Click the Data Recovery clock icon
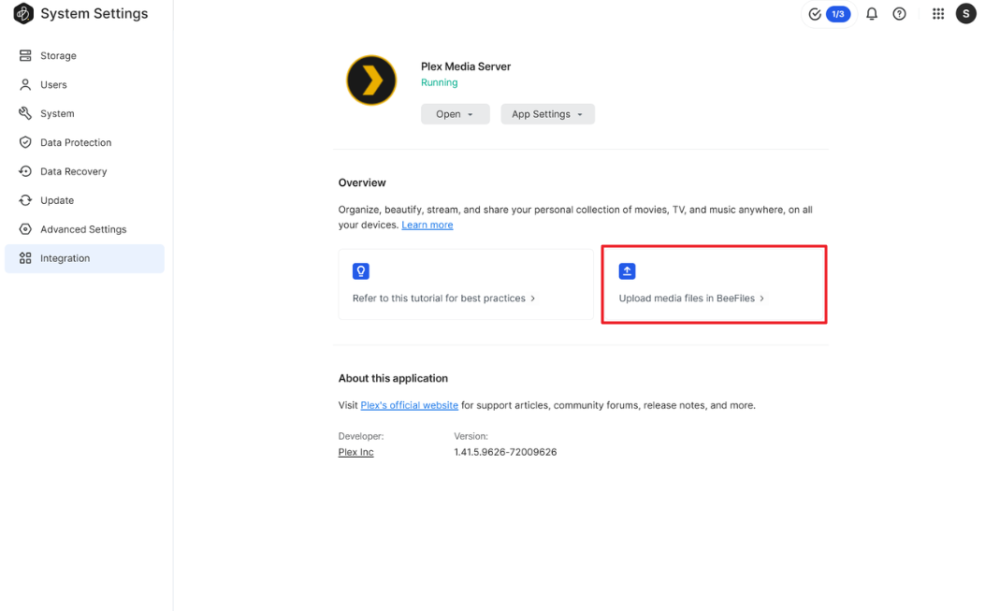 pos(25,171)
